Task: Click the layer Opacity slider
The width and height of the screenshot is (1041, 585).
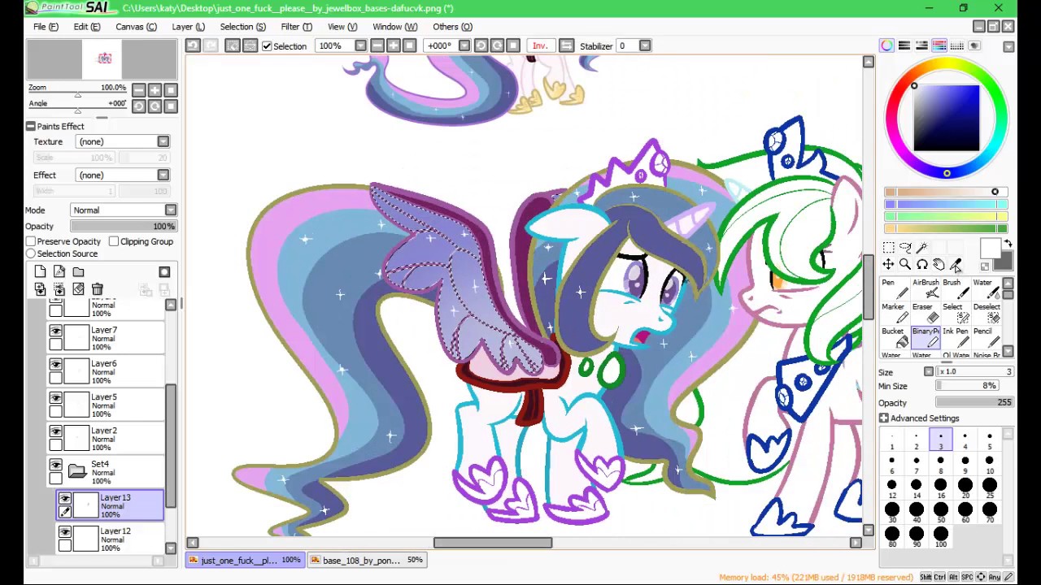Action: (x=122, y=227)
